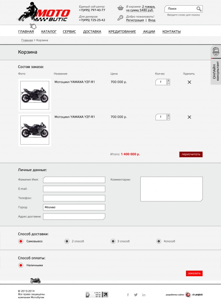This screenshot has width=221, height=303.
Task: Open the ДОСТАВКА menu item
Action: pos(92,32)
